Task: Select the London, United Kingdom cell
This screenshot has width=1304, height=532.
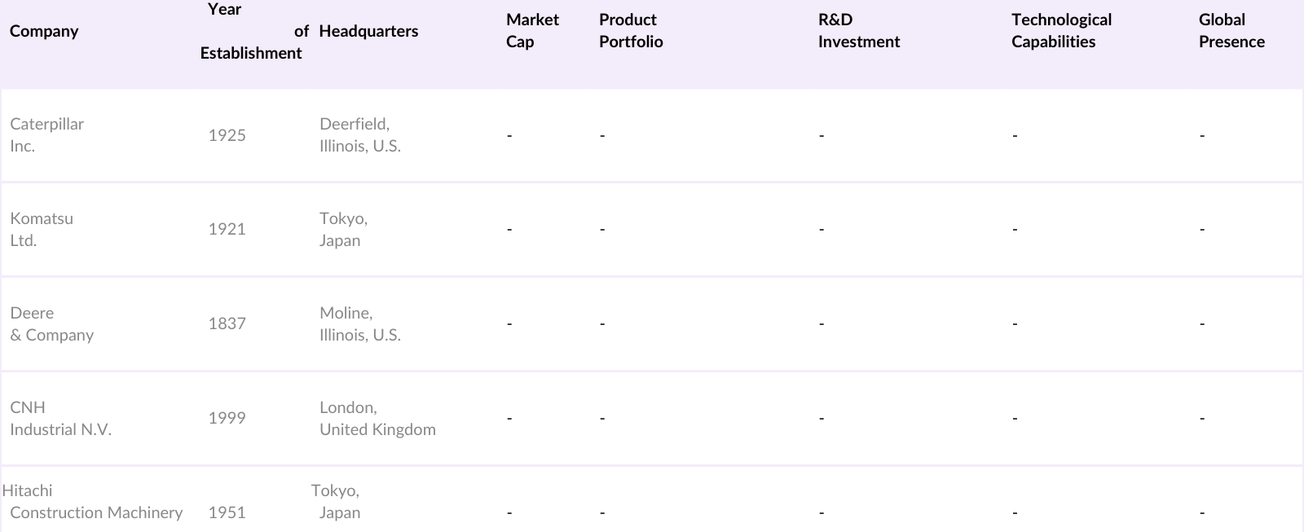Action: [x=377, y=419]
